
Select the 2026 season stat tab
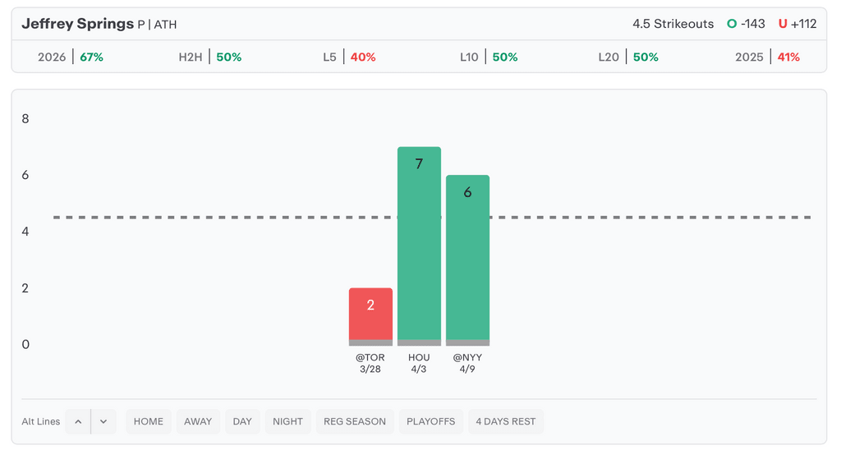71,57
